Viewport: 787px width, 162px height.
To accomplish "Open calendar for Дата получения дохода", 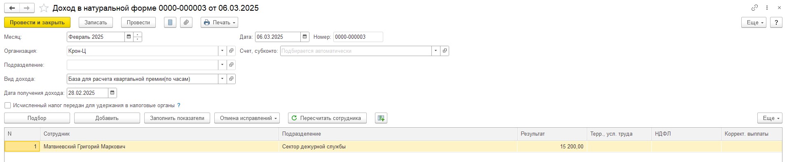I will pos(112,93).
